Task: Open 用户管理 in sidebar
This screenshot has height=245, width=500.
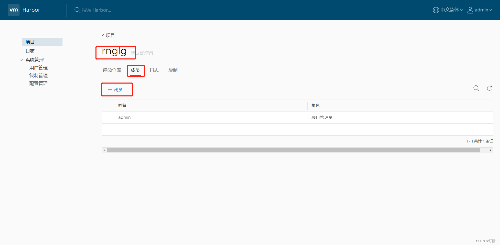Action: (38, 68)
